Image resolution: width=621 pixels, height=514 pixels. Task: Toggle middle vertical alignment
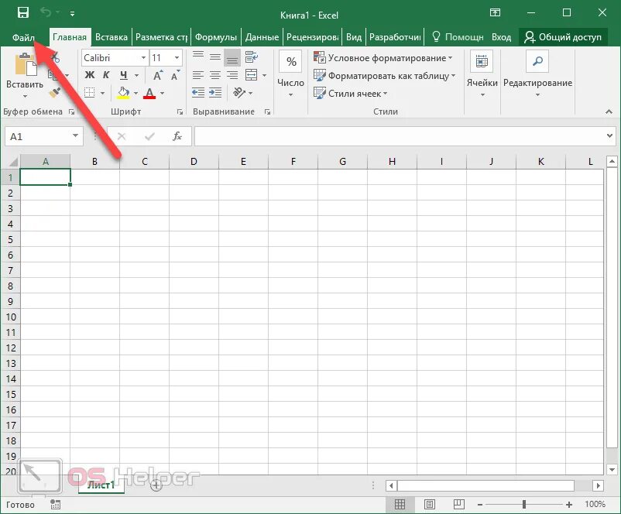[215, 57]
